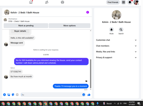Image resolution: width=143 pixels, height=106 pixels.
Task: Click Mark as pending button
Action: 26,26
